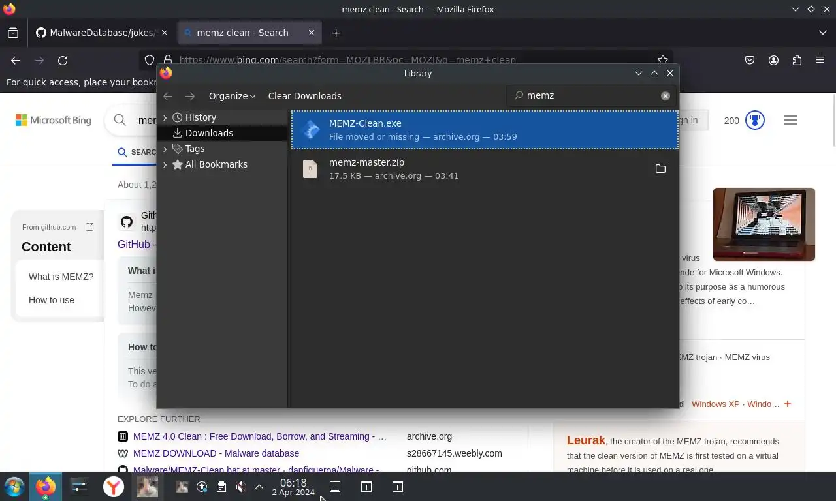Open the settings sliders taskbar app

tap(79, 487)
